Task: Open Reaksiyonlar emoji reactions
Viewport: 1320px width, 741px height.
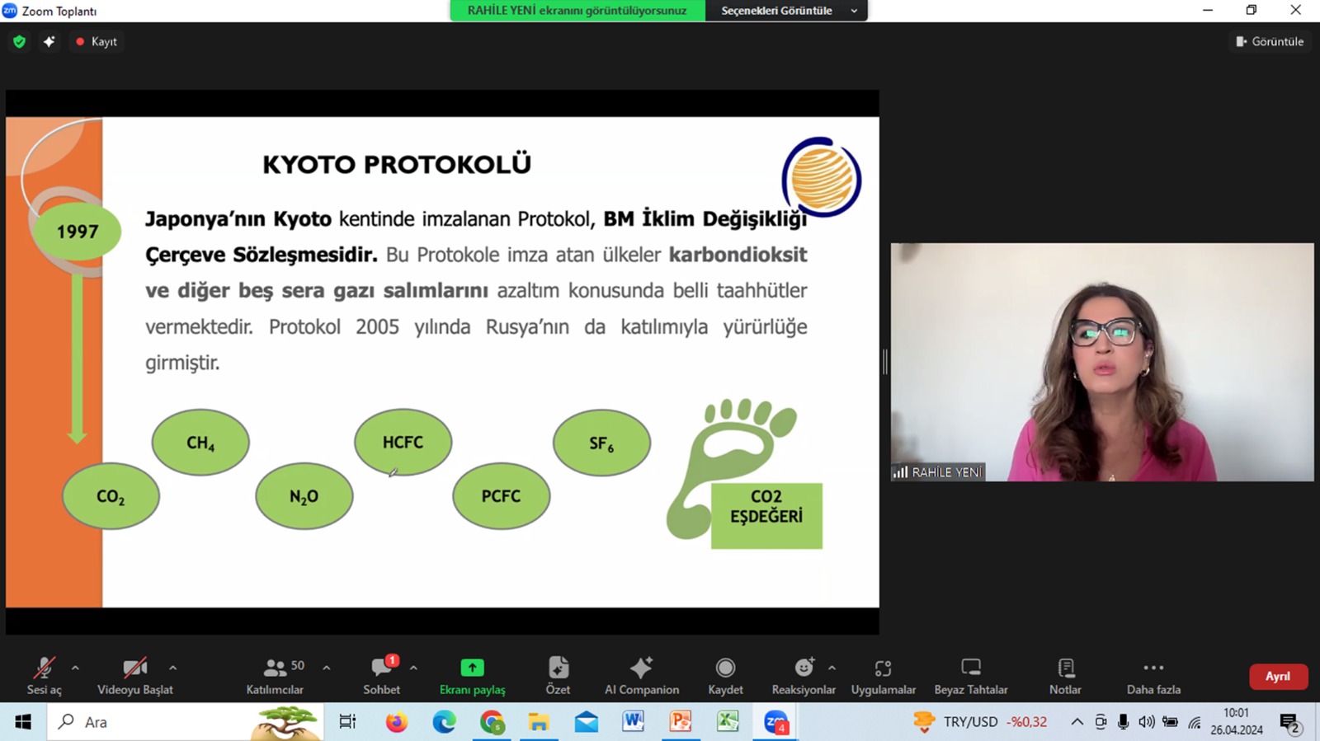Action: click(x=803, y=675)
